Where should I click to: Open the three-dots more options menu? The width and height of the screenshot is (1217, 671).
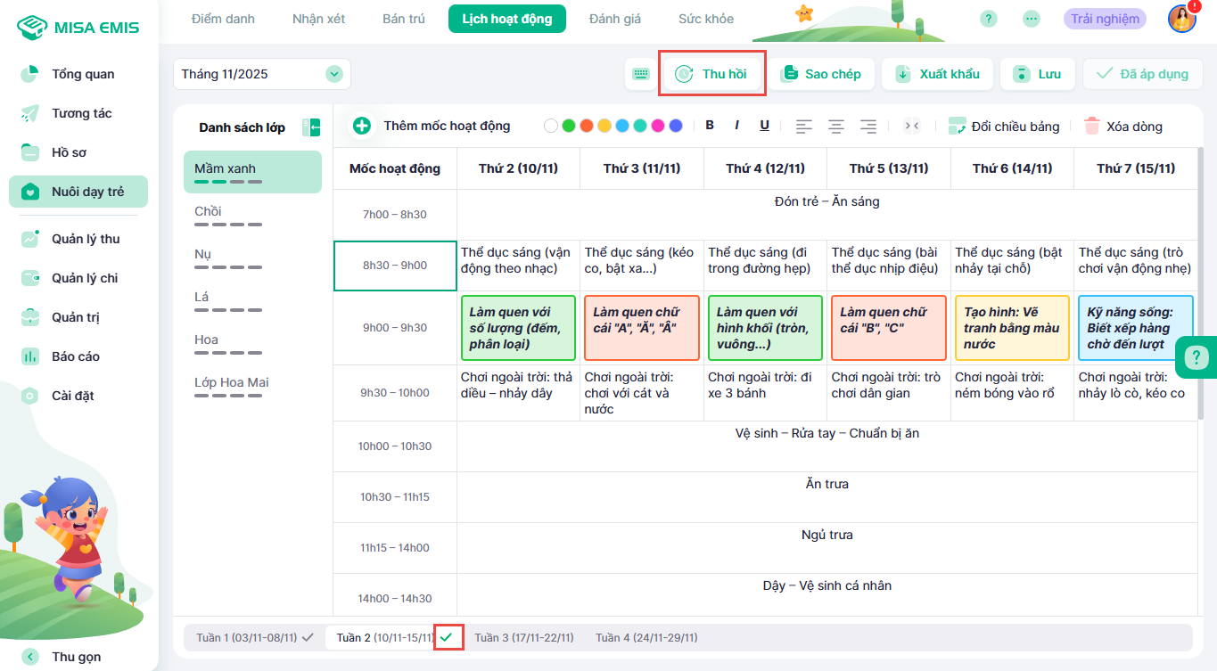click(x=1032, y=19)
